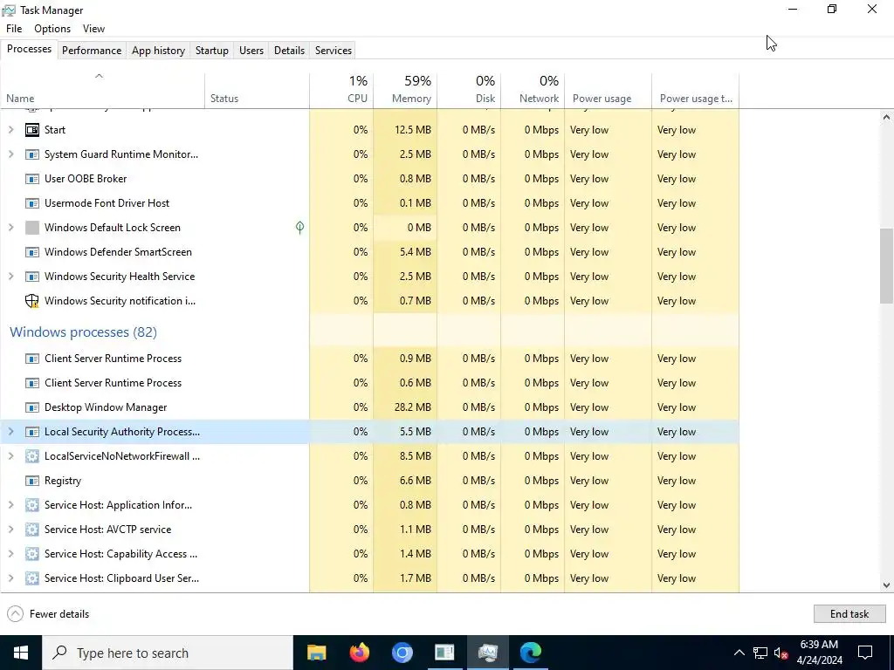Open Microsoft Edge from the taskbar

point(530,653)
